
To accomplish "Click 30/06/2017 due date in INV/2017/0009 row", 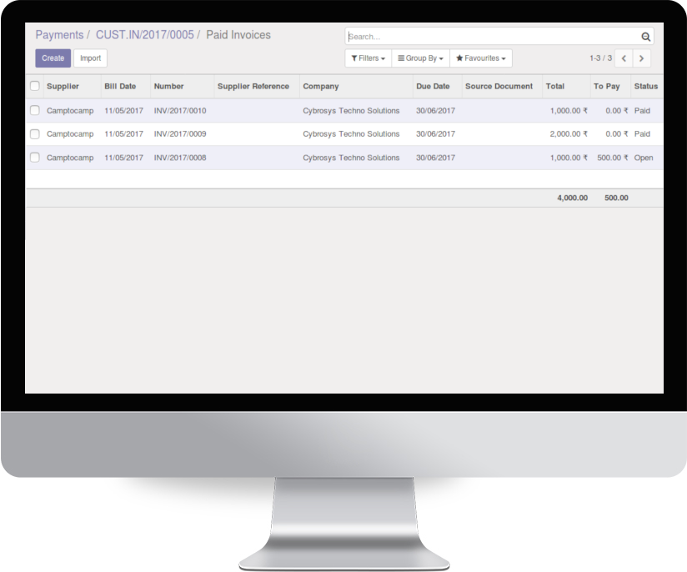I will (435, 134).
